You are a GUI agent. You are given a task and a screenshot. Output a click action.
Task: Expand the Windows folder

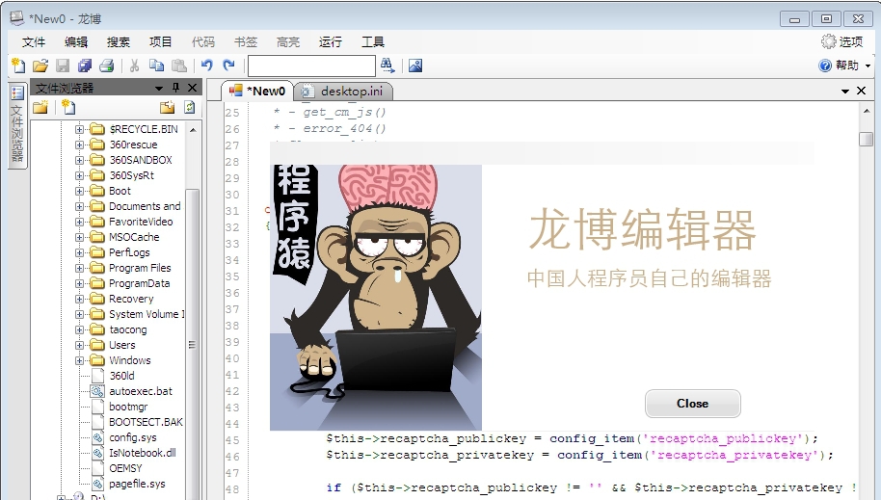point(79,360)
